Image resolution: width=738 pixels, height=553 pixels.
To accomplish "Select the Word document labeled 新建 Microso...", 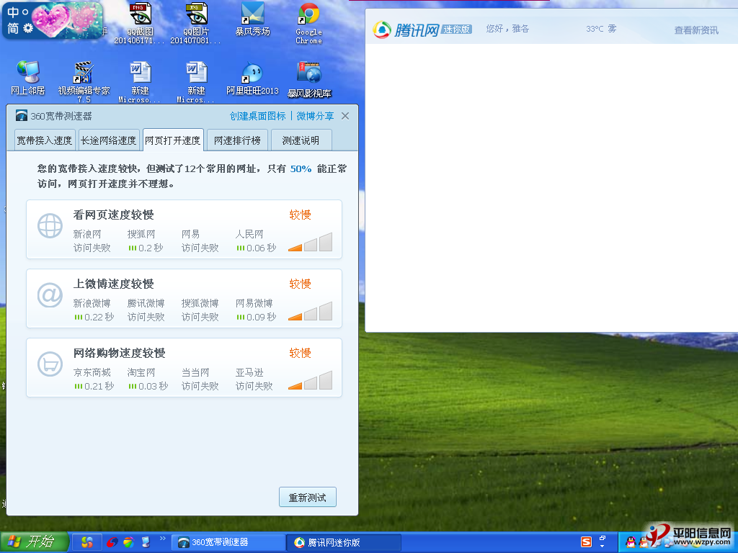I will coord(140,82).
